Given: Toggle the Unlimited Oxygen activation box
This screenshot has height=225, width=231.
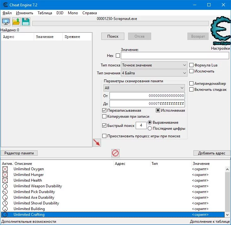Looking at the screenshot, I should click(5, 169).
